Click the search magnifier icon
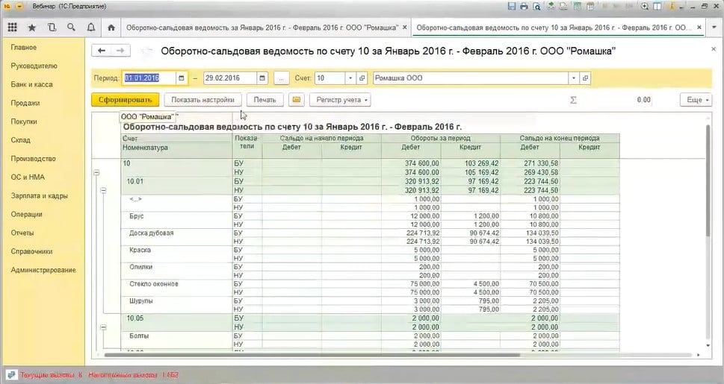This screenshot has width=724, height=384. 71,28
